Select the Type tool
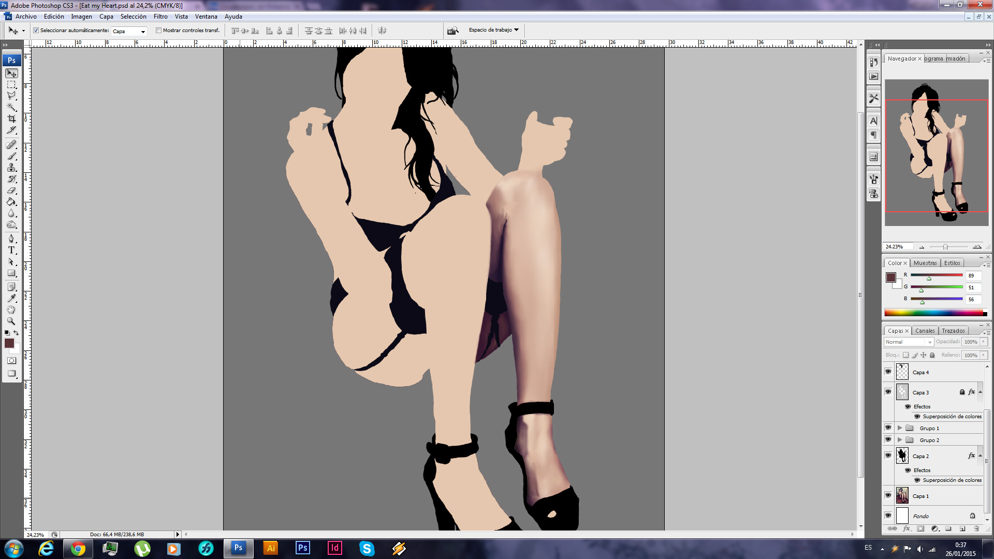This screenshot has height=559, width=994. tap(11, 250)
